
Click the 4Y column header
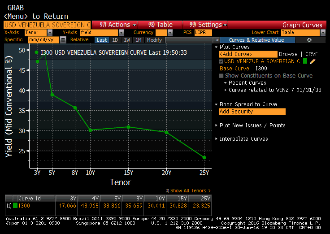[89, 199]
